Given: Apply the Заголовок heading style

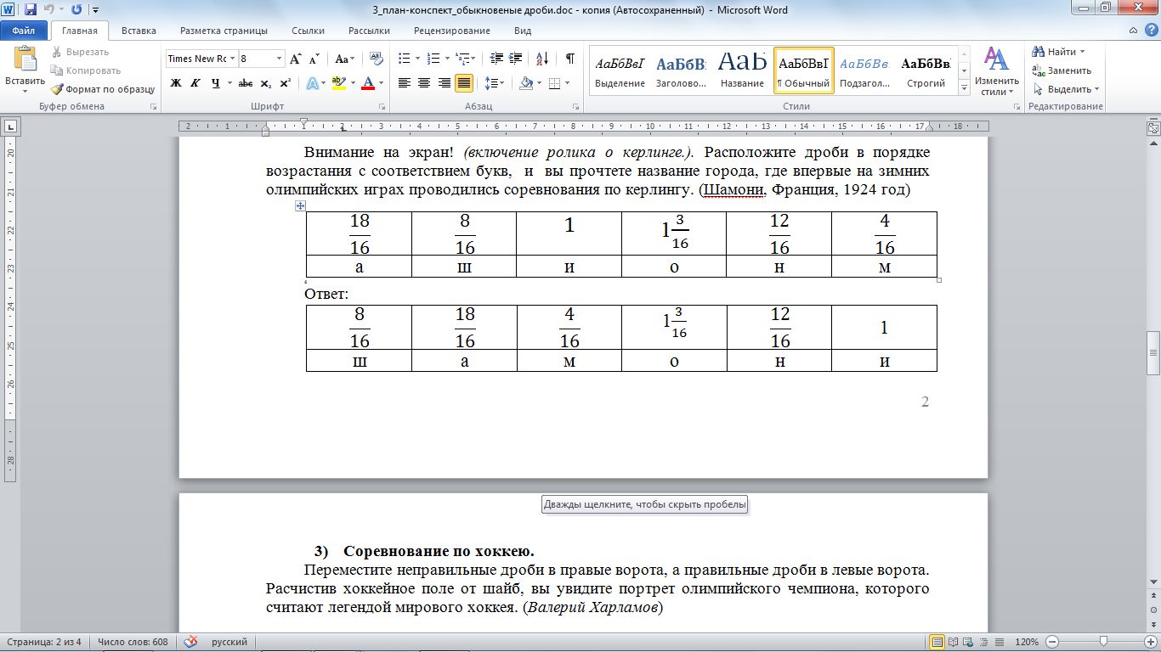Looking at the screenshot, I should pyautogui.click(x=681, y=69).
